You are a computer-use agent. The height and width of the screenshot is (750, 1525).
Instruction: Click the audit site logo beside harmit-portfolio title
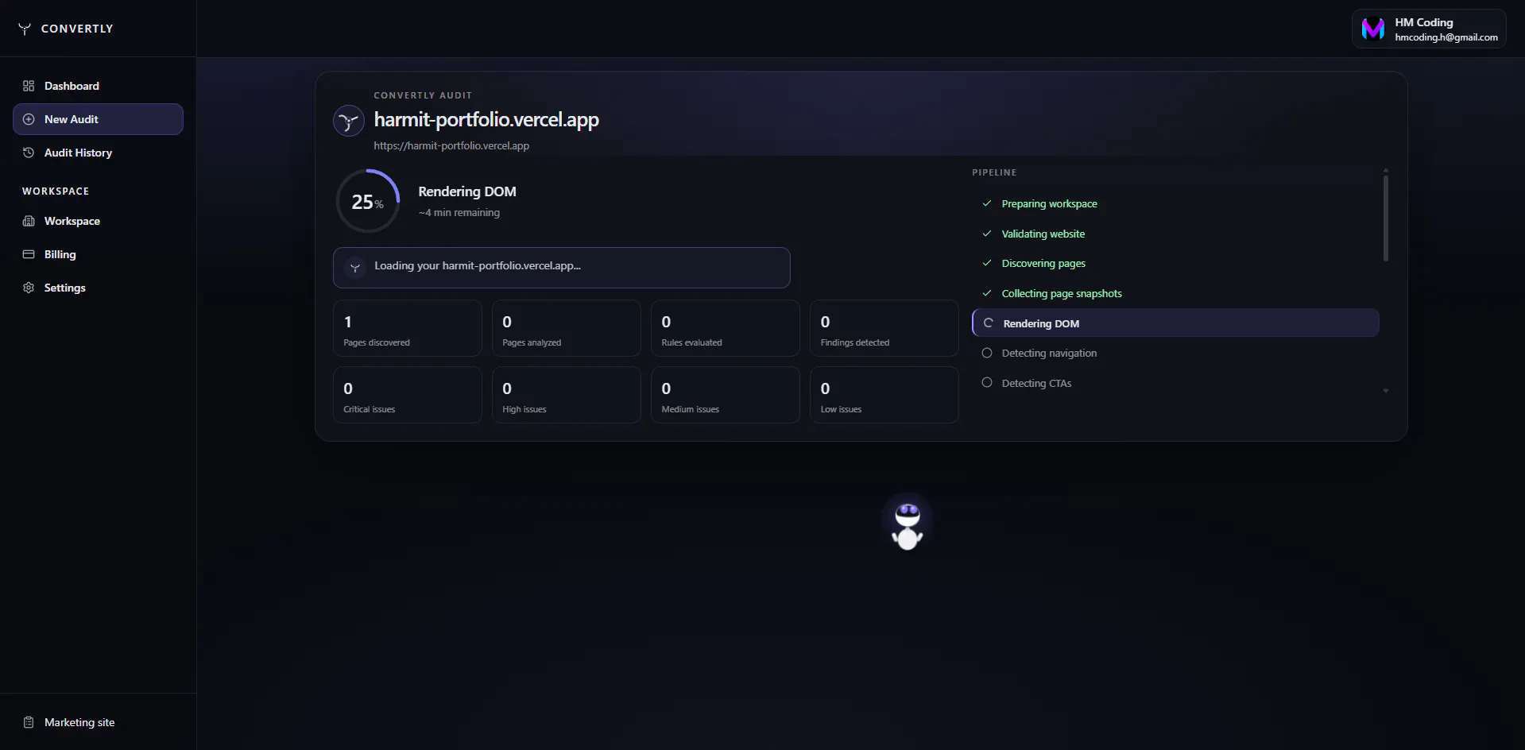tap(348, 121)
